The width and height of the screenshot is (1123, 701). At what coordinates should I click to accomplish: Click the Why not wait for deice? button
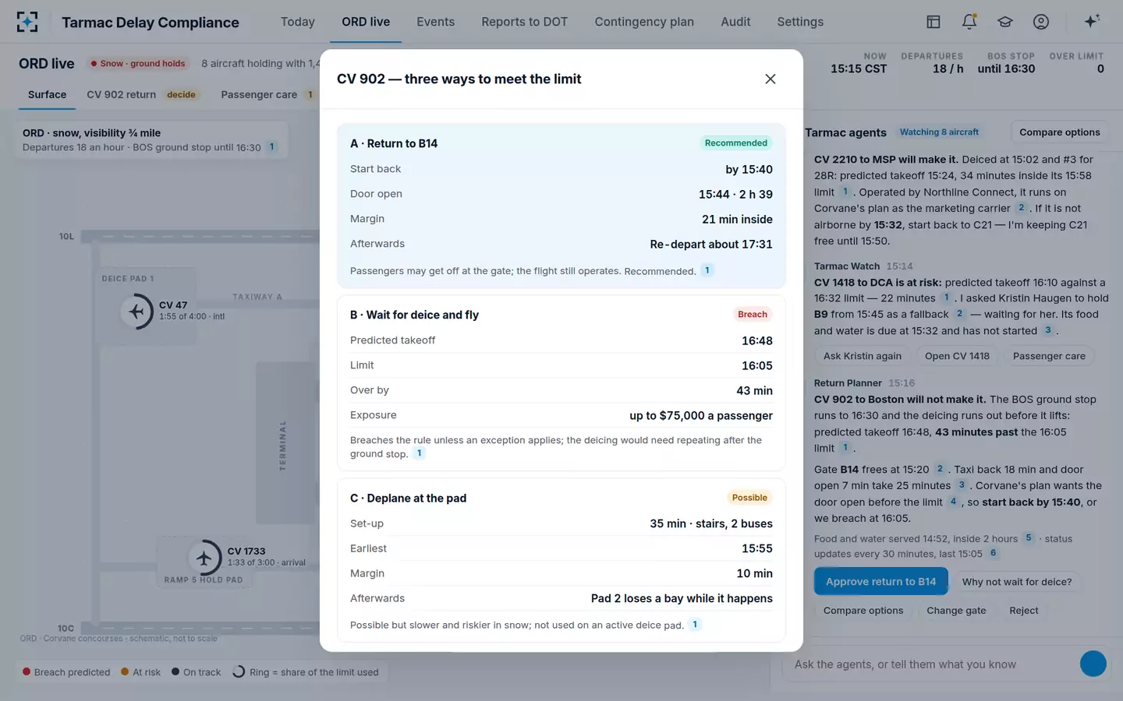point(1017,582)
